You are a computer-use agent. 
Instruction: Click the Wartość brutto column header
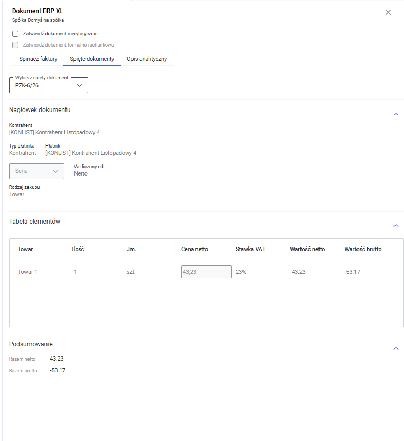pyautogui.click(x=363, y=249)
